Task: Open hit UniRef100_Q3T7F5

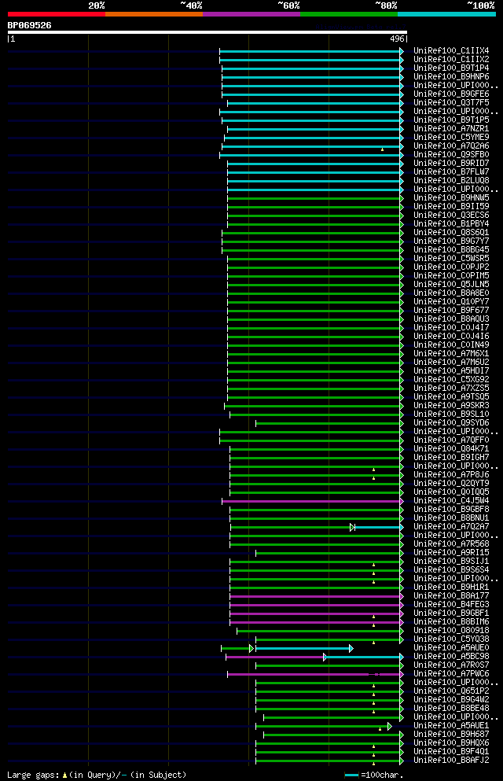Action: coord(451,102)
